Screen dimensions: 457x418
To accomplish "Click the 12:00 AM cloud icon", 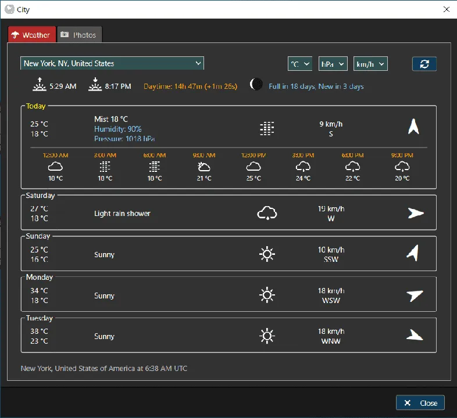I will coord(55,167).
